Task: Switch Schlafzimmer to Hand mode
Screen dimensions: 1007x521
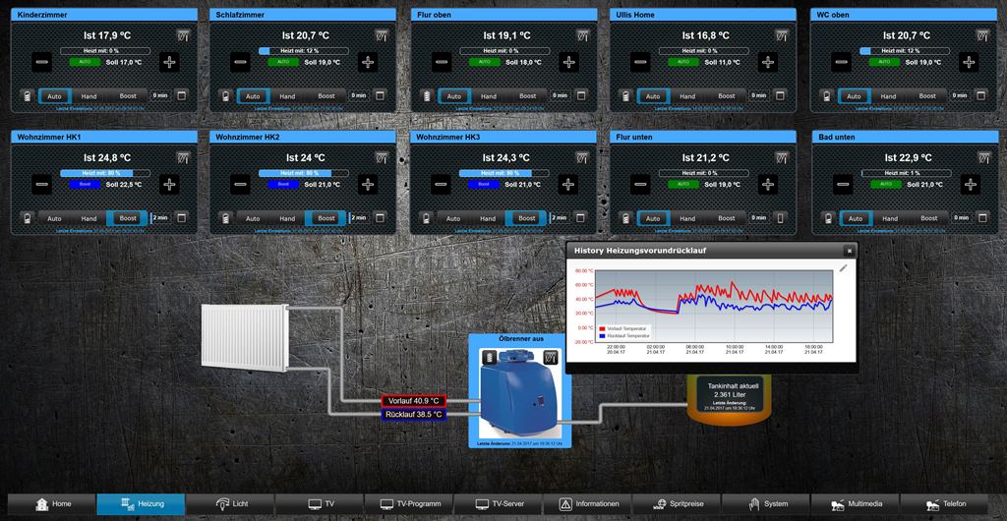Action: click(x=287, y=96)
